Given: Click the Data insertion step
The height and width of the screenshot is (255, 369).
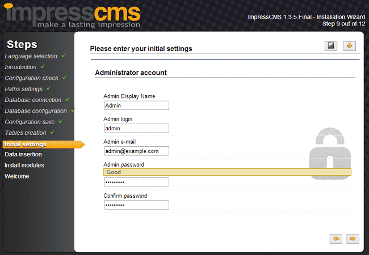Looking at the screenshot, I should click(x=23, y=154).
